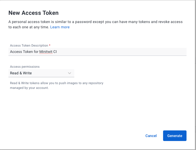
Task: Click the words push images in helper text
Action: (62, 83)
